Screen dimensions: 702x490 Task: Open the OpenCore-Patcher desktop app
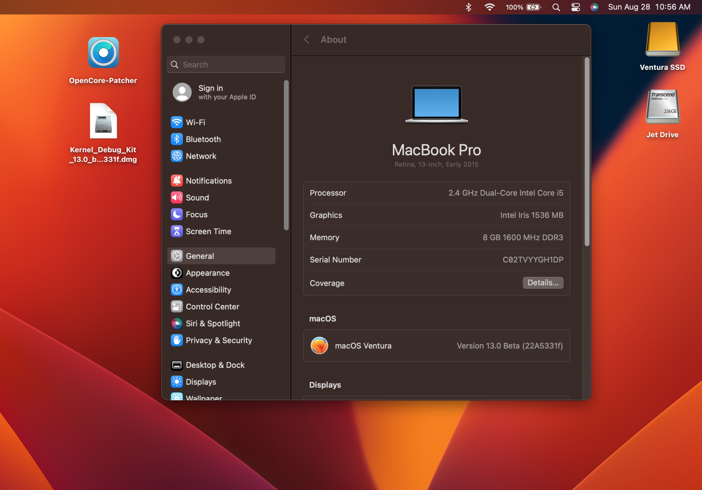(103, 53)
